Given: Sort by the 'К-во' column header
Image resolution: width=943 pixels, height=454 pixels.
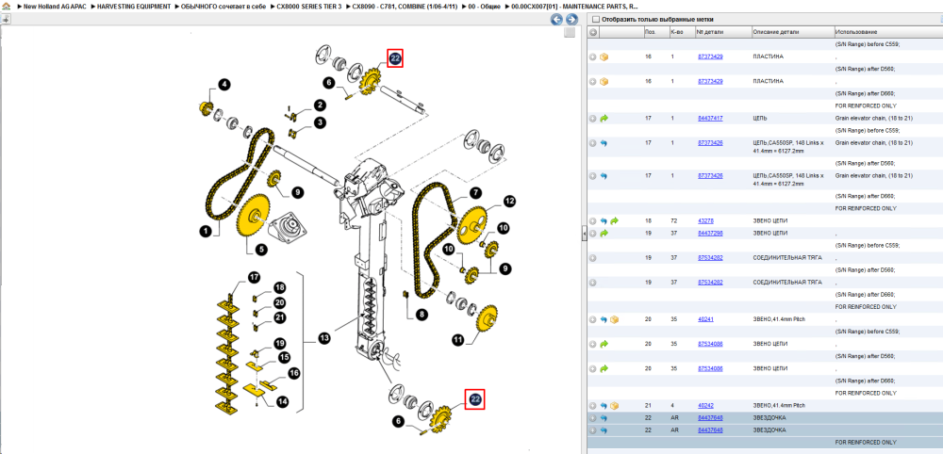Looking at the screenshot, I should pyautogui.click(x=681, y=32).
